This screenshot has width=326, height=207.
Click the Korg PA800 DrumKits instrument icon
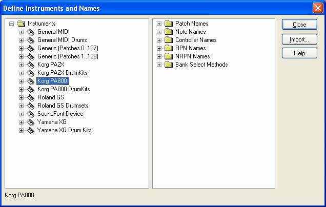(31, 89)
